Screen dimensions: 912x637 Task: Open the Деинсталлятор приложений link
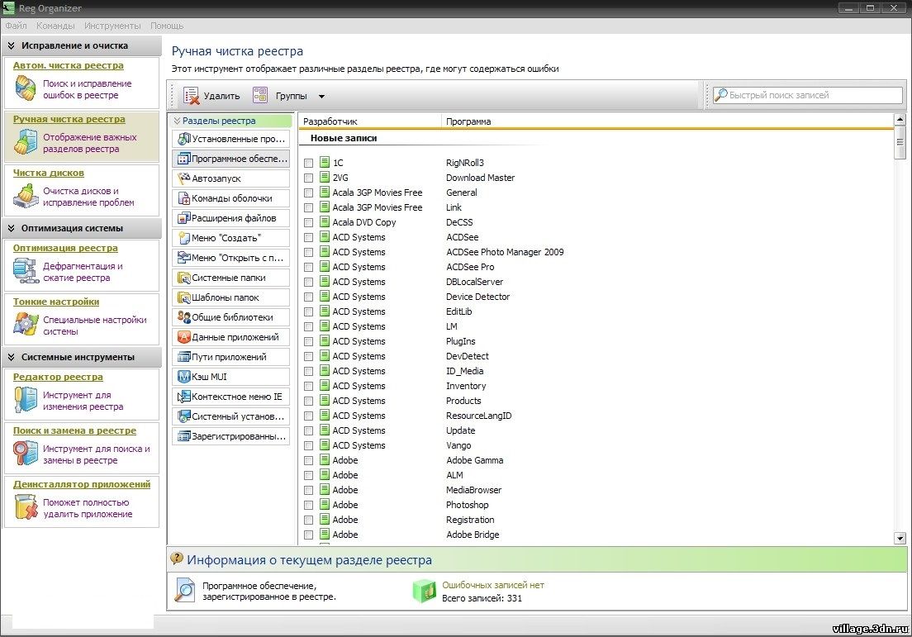82,484
